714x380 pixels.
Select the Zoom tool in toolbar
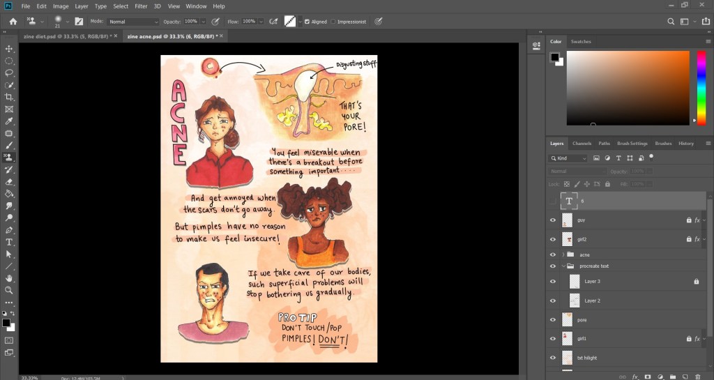[x=9, y=290]
